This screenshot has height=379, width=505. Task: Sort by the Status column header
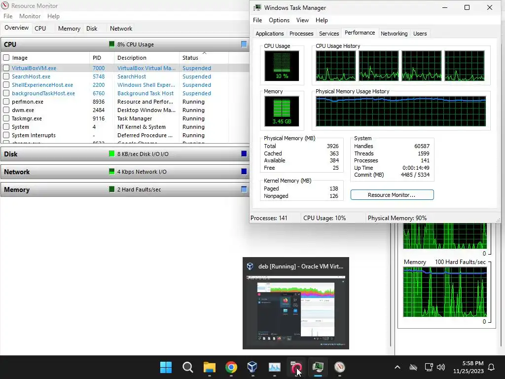pos(204,58)
